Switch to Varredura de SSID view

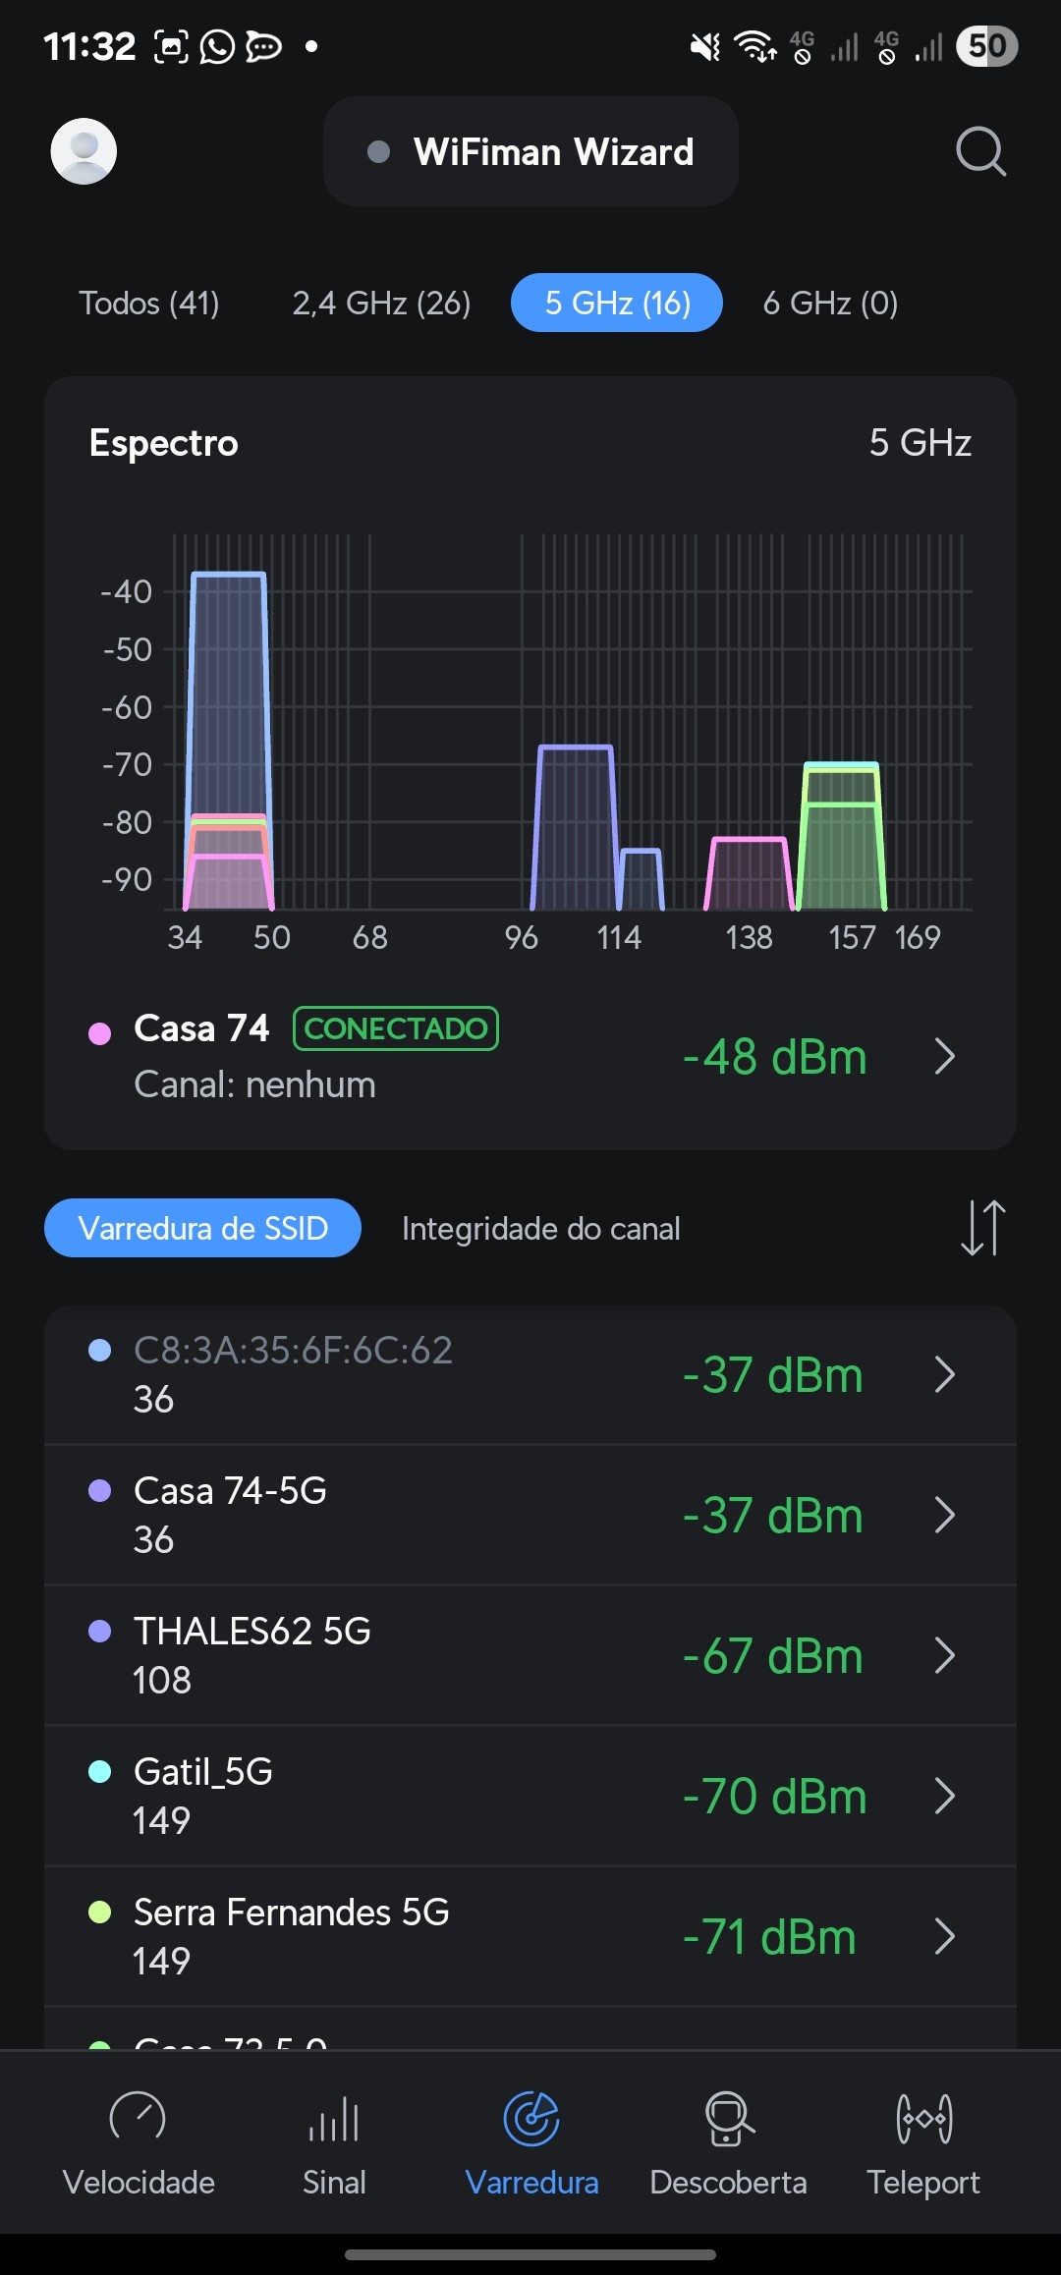(202, 1228)
